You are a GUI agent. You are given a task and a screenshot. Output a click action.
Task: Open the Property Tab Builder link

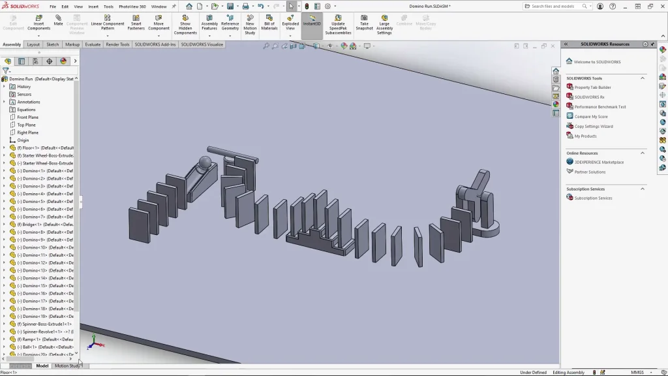click(592, 87)
